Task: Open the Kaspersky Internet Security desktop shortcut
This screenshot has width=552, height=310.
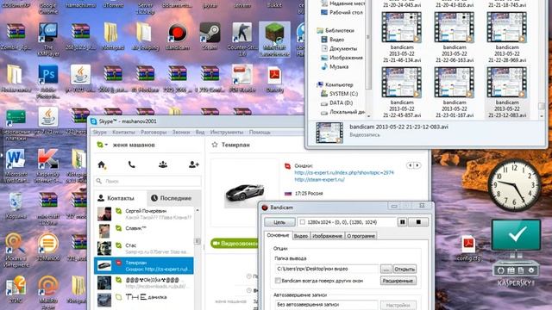Action: 48,165
